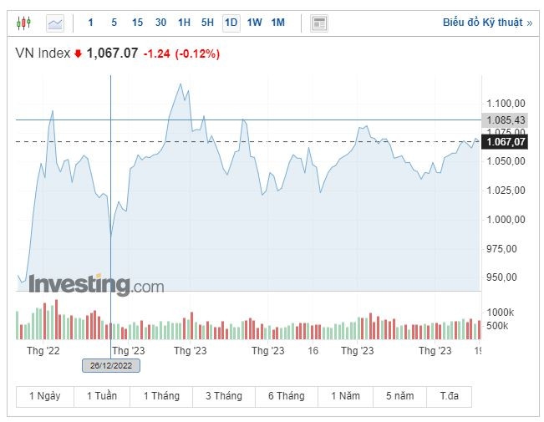Open the Biểu đồ Kỹ thuật link

[x=487, y=23]
